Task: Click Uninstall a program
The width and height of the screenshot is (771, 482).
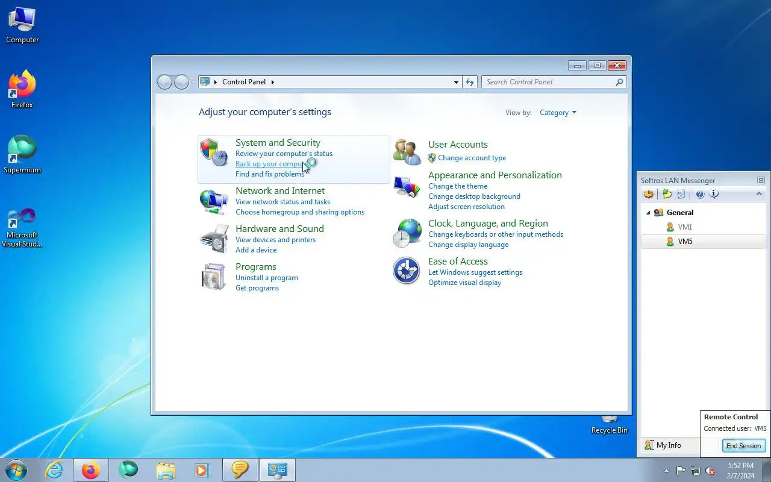Action: point(267,278)
